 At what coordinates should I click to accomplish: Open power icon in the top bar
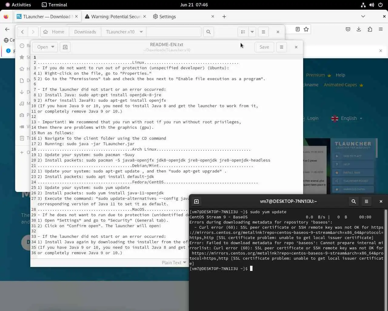point(380,5)
